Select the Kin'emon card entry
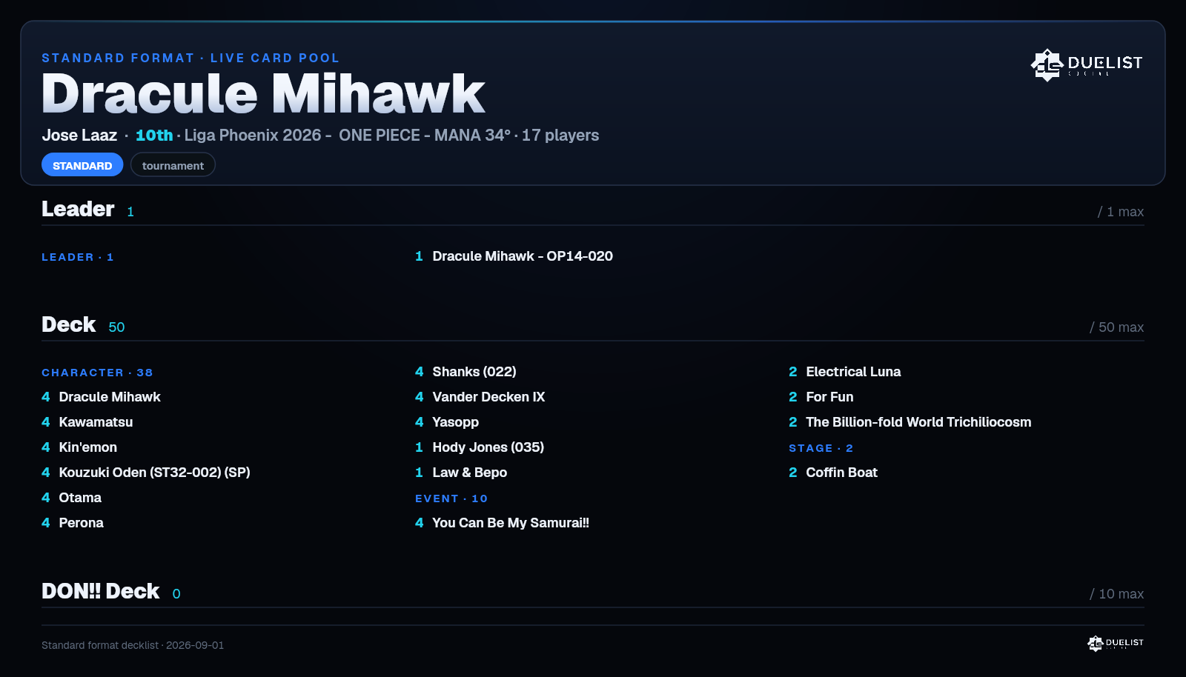Image resolution: width=1186 pixels, height=677 pixels. (x=79, y=447)
